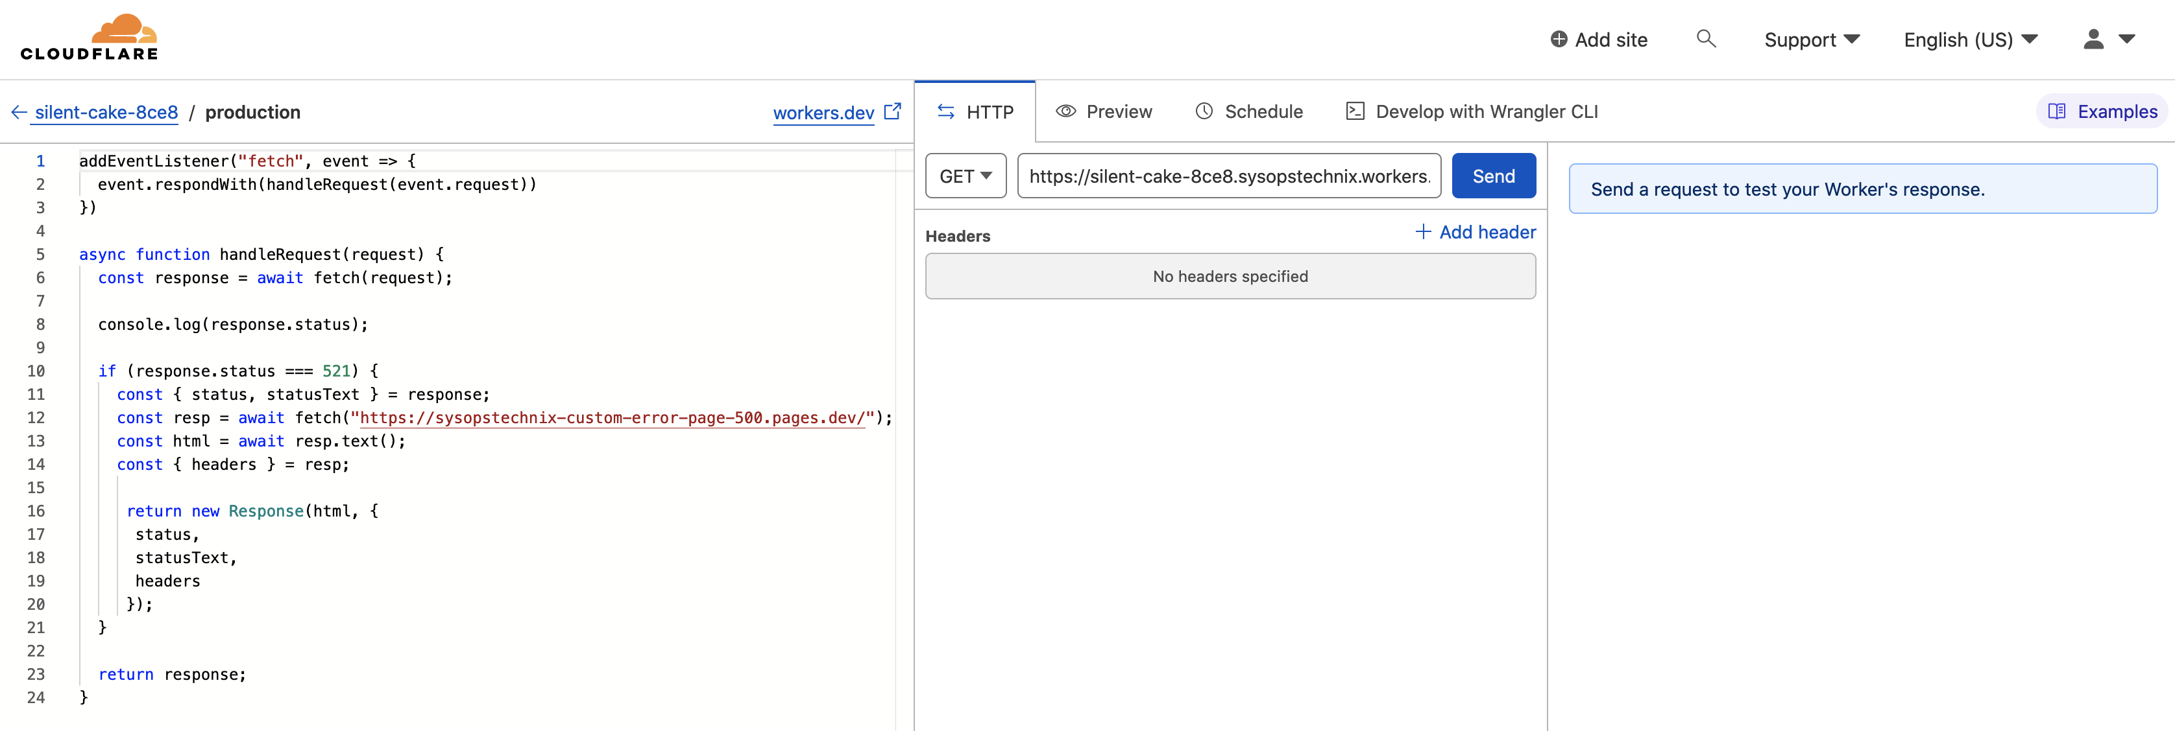Click the plus icon for Add site

point(1559,40)
